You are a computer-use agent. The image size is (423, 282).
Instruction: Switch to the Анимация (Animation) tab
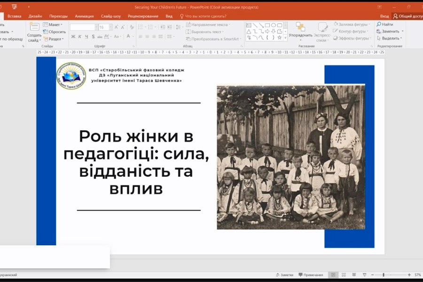coord(84,16)
